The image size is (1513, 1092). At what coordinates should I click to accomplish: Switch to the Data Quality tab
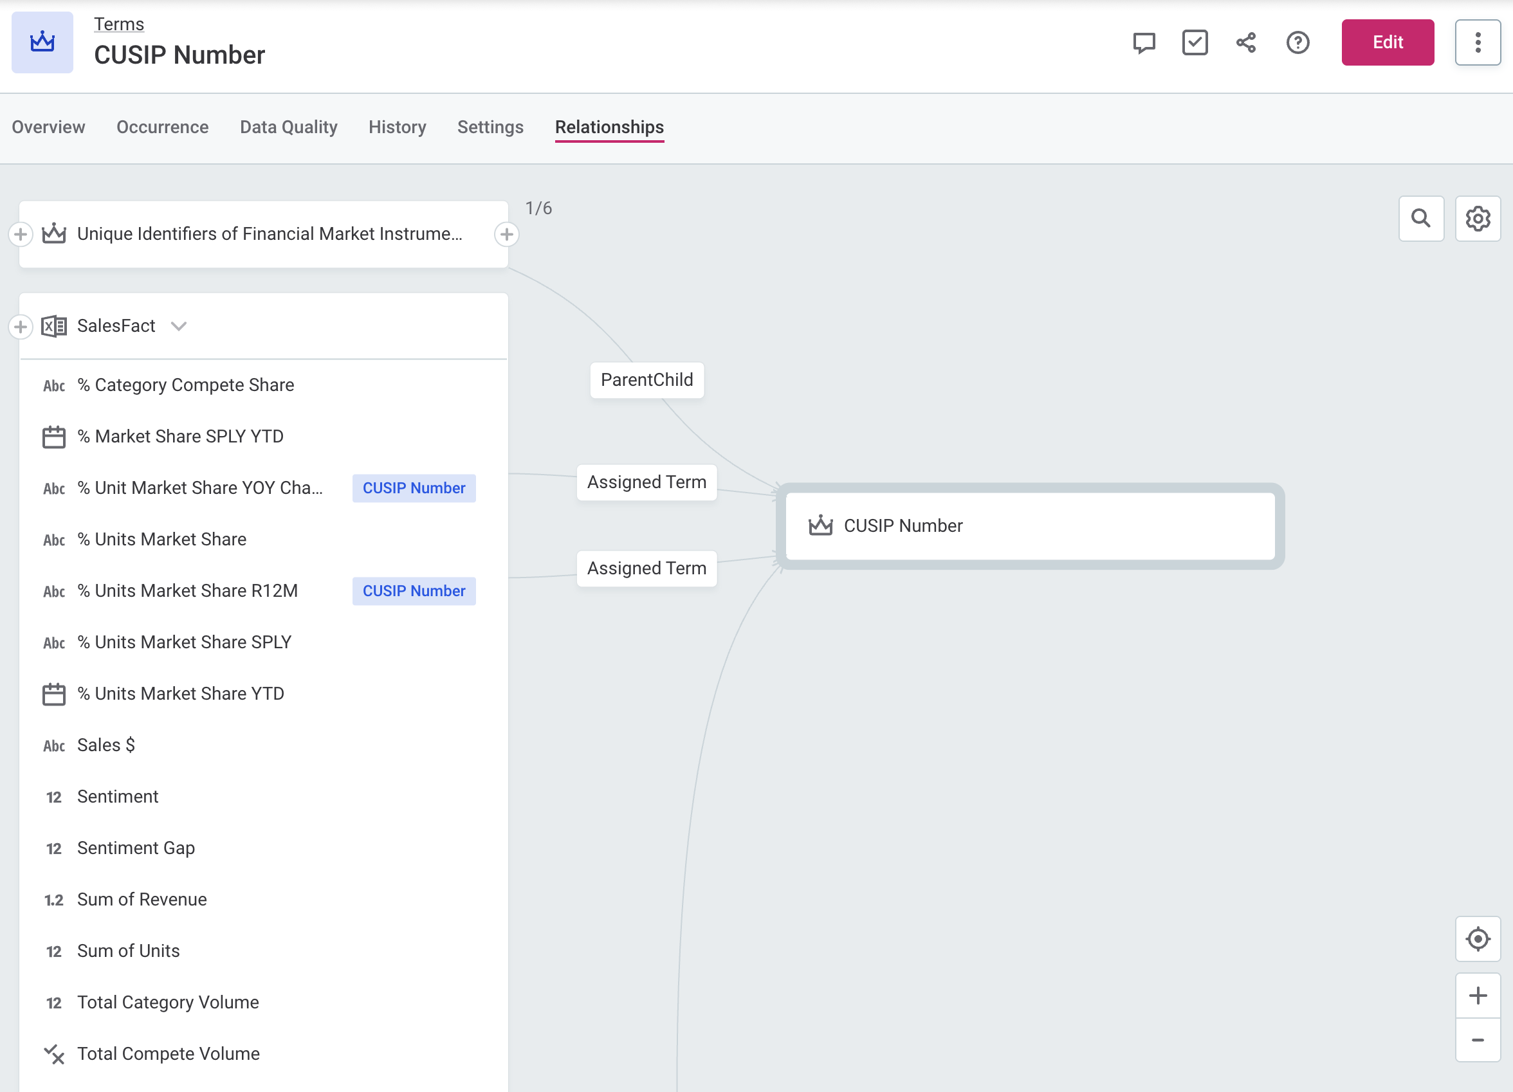tap(288, 127)
